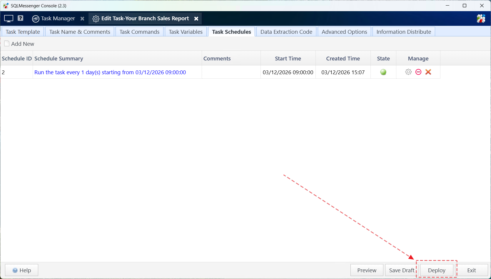Click the gear icon on the Task Manager tab
This screenshot has height=279, width=491.
click(36, 18)
